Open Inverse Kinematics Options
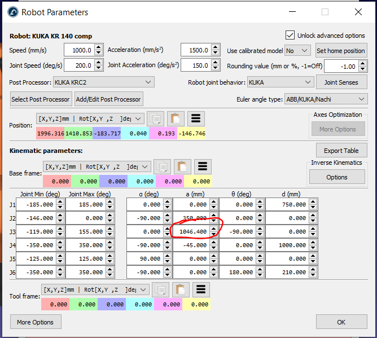The image size is (377, 338). point(336,177)
